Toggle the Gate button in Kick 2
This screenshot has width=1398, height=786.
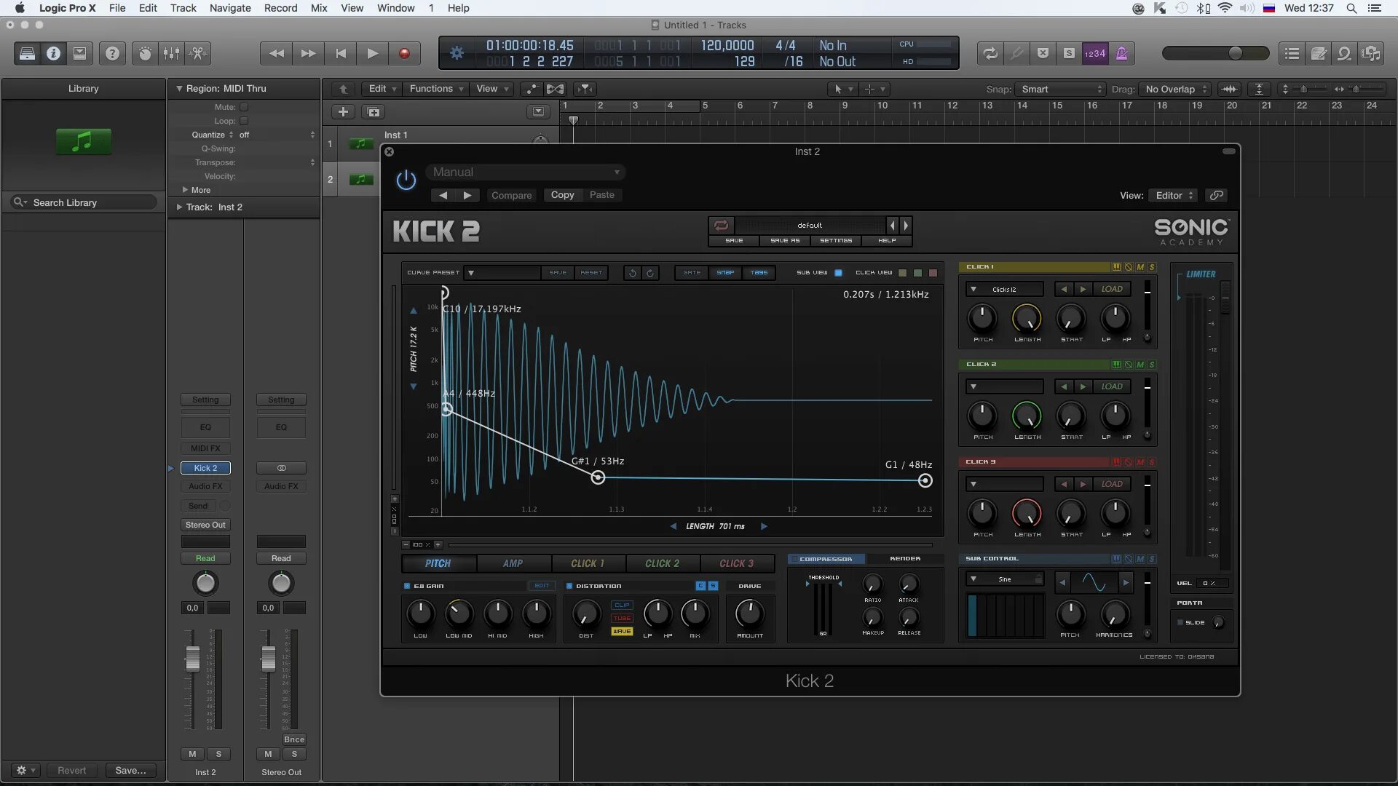[x=692, y=273]
